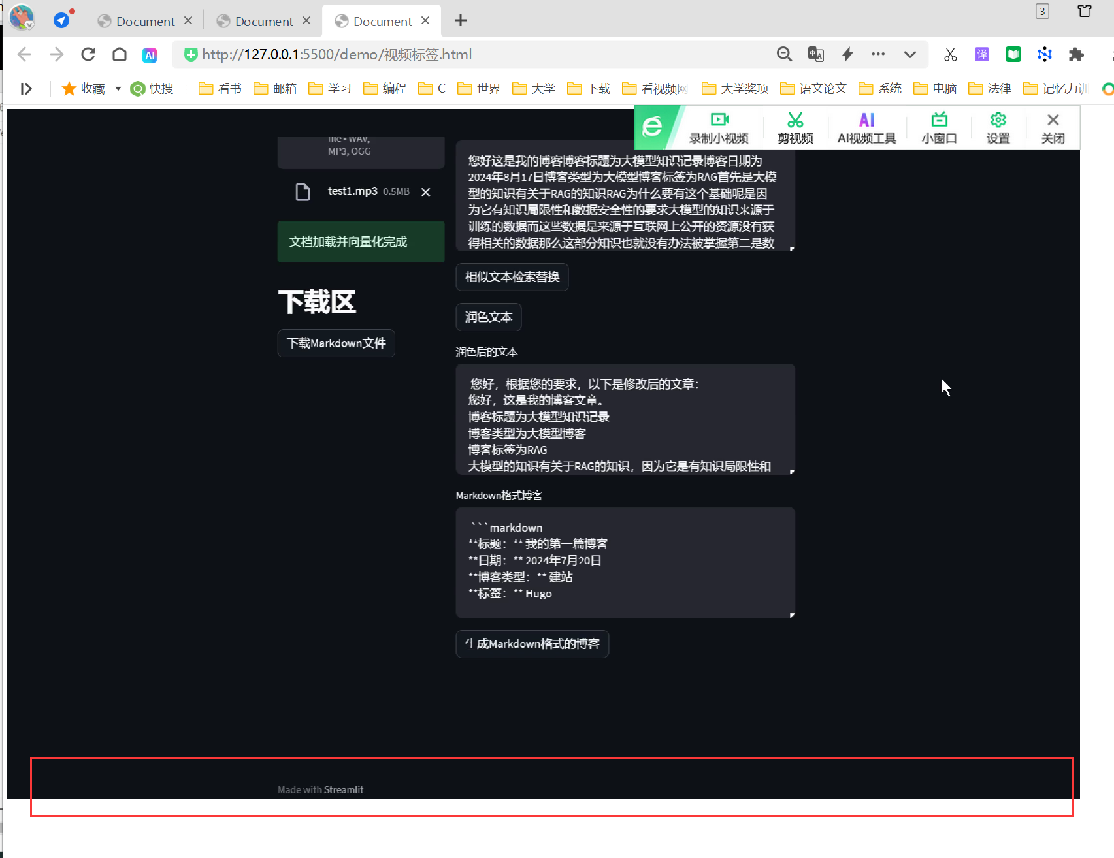The image size is (1114, 858).
Task: Open the video toolbar 设置 settings
Action: pos(998,128)
